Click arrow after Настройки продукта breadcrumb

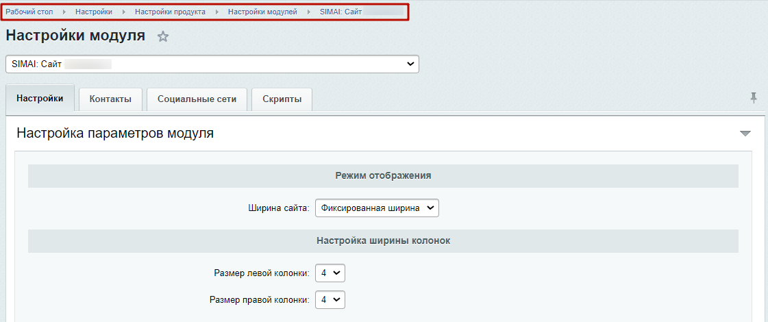pos(216,12)
